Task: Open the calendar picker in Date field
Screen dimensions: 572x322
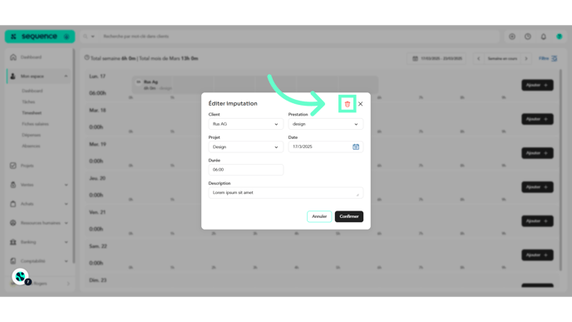Action: [356, 146]
